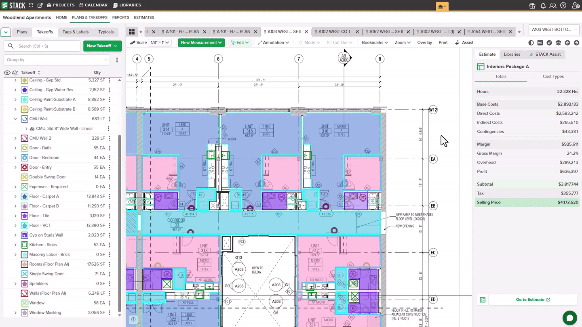
Task: Open the people icon in the header
Action: click(553, 6)
